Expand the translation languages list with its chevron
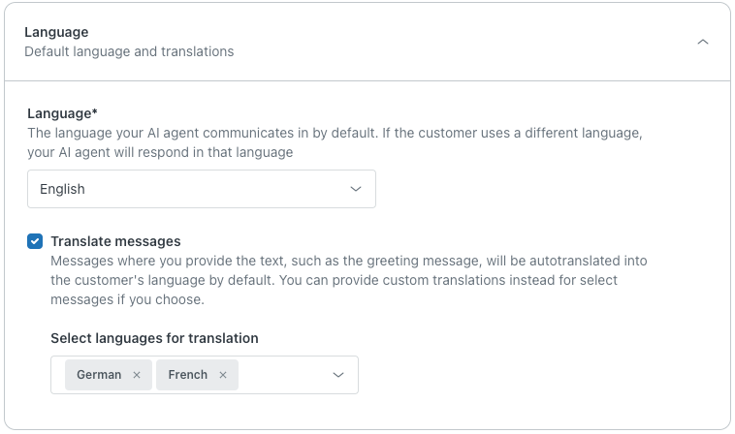This screenshot has width=735, height=434. pyautogui.click(x=338, y=375)
